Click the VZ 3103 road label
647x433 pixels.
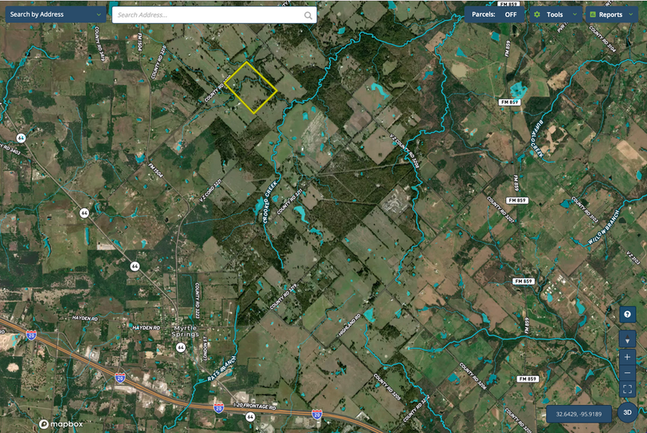coord(633,258)
